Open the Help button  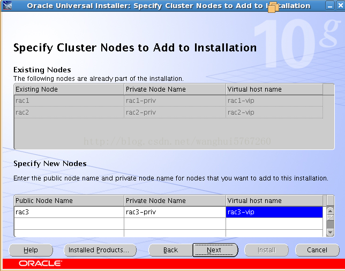click(31, 250)
